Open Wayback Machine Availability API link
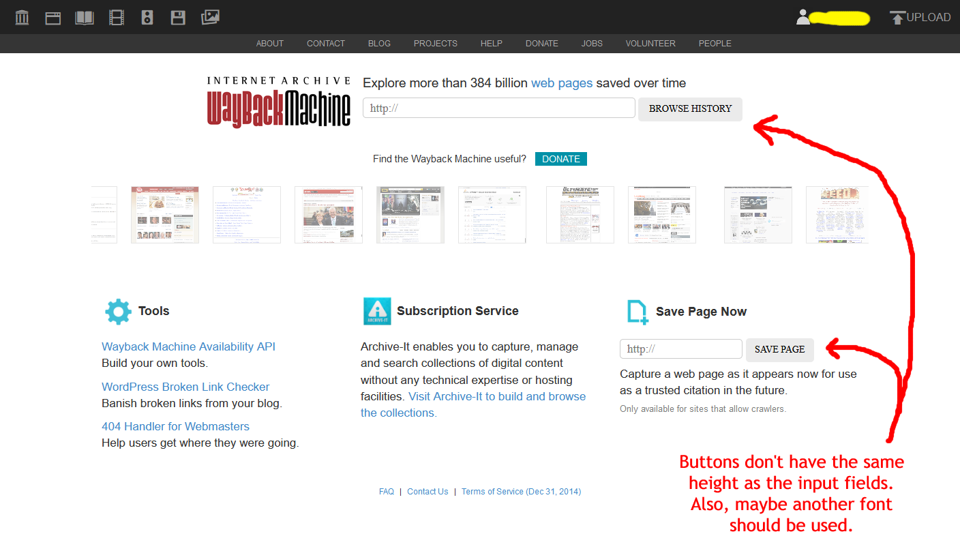Viewport: 960px width, 549px height. pyautogui.click(x=189, y=346)
